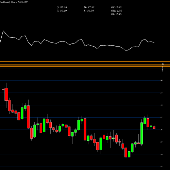Viewport: 170px width, 170px height.
Task: Click the final red candlestick of the series
Action: click(154, 128)
